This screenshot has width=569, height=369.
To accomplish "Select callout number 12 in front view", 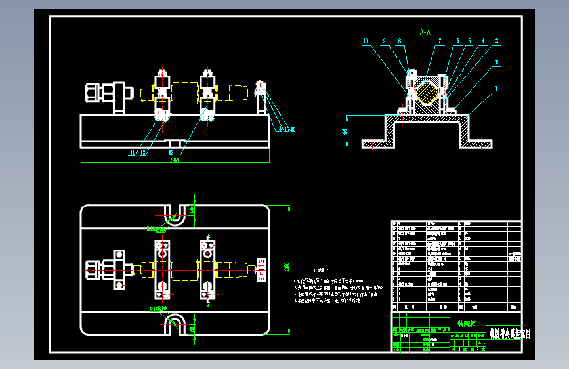I will [143, 153].
